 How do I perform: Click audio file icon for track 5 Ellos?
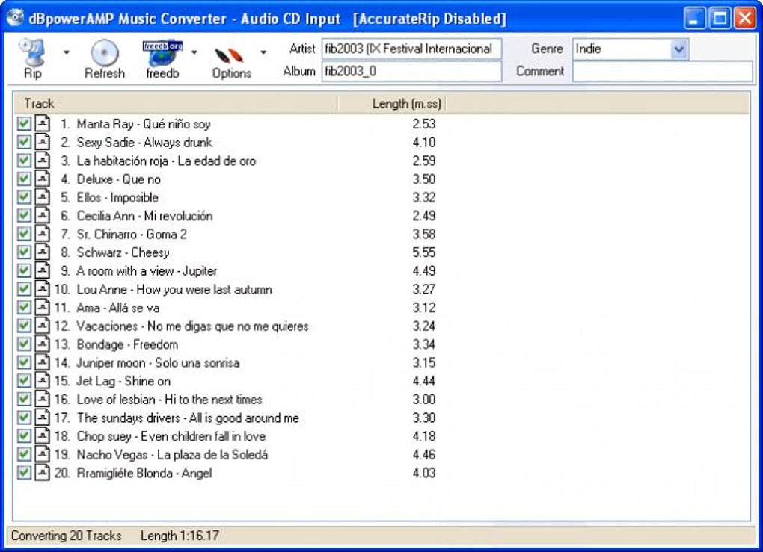coord(43,197)
